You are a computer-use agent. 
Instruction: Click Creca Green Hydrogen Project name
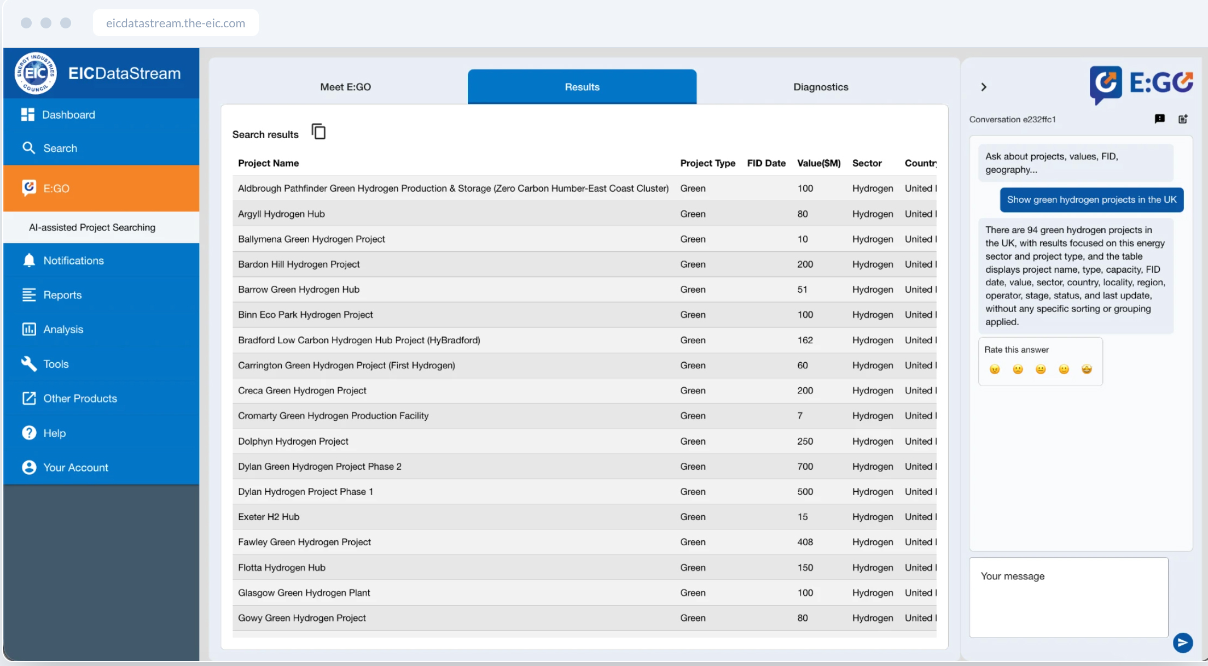point(302,390)
